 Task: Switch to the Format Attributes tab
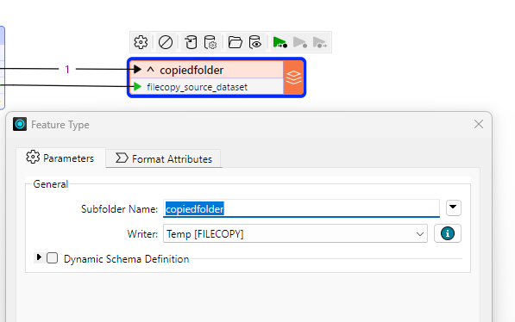[x=164, y=158]
